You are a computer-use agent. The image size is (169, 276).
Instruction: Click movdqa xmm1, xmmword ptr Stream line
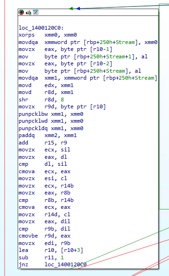pyautogui.click(x=88, y=78)
